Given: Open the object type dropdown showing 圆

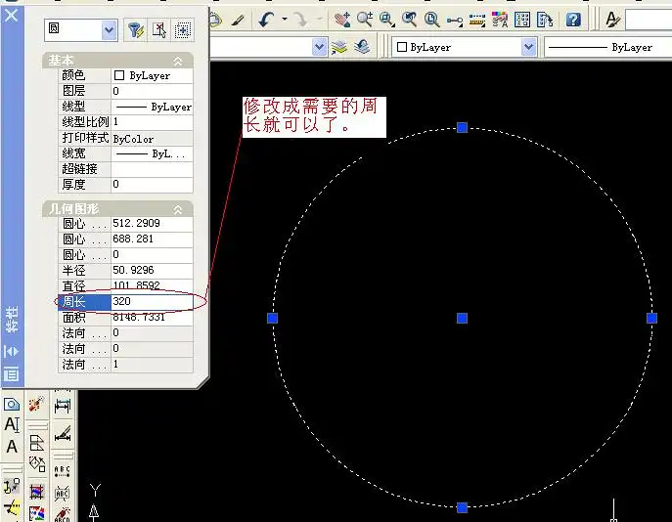Looking at the screenshot, I should 109,30.
